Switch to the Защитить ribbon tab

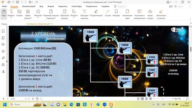tap(63, 6)
